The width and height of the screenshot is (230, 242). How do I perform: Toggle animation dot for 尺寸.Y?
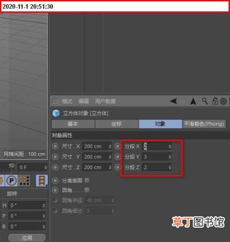pos(55,157)
